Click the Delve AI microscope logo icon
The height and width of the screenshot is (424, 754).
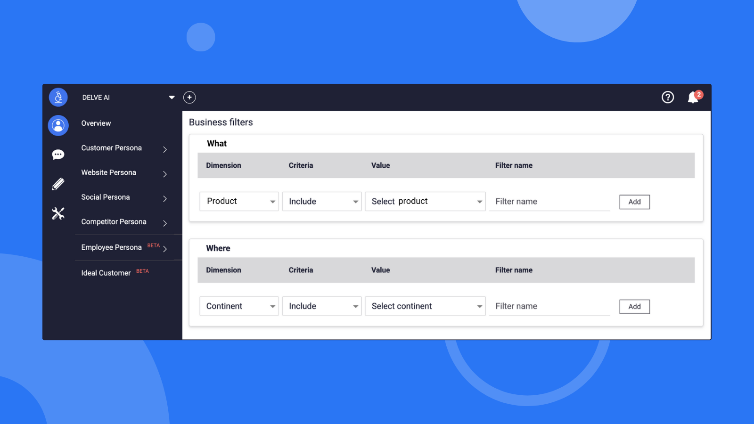coord(58,98)
